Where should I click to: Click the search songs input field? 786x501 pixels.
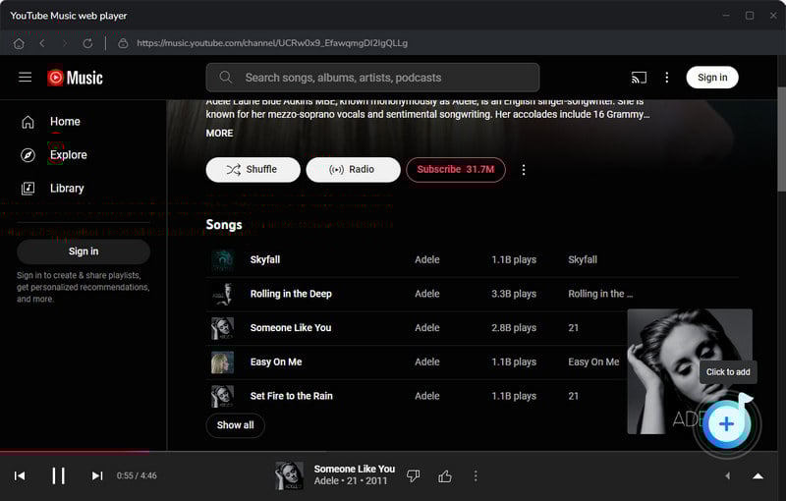tap(372, 78)
